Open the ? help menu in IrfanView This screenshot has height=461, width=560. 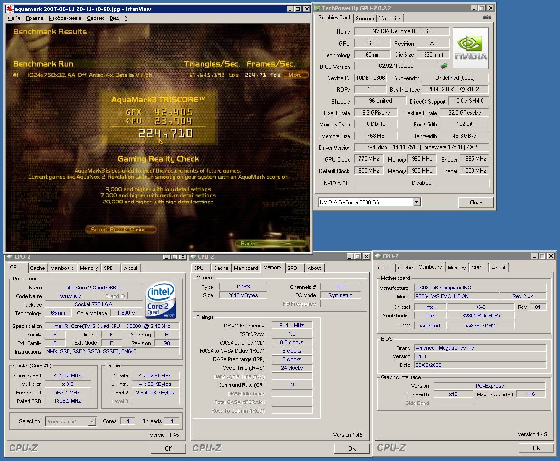click(126, 18)
